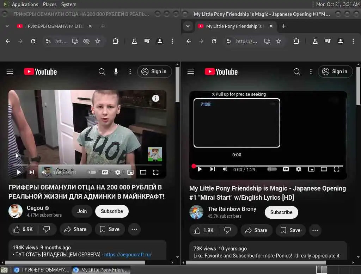Bookmark the page in left browser
Screen dimensions: 361x274
(98, 41)
